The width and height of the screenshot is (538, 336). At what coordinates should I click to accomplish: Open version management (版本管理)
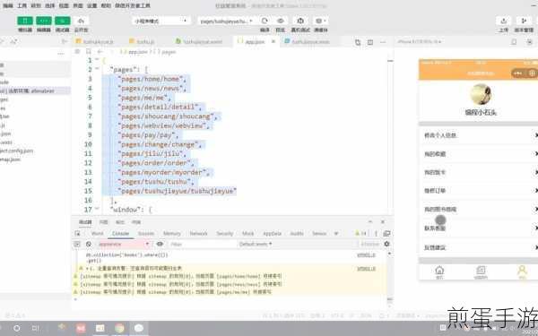pos(524,21)
